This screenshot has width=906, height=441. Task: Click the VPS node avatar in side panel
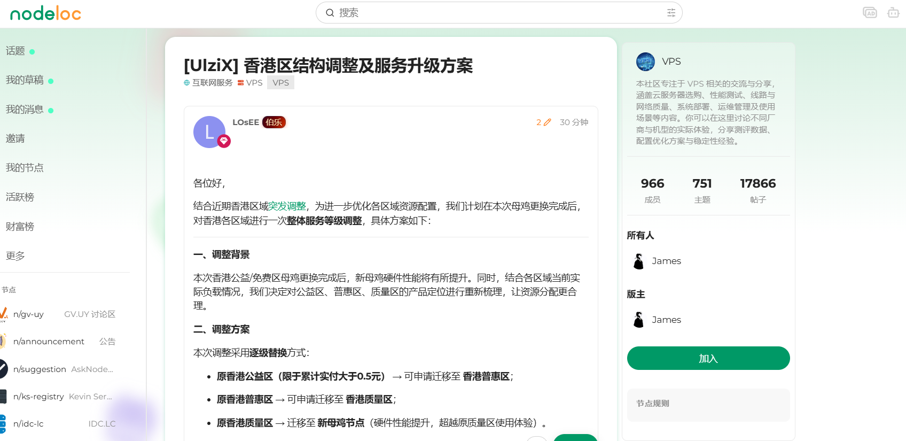(x=645, y=62)
